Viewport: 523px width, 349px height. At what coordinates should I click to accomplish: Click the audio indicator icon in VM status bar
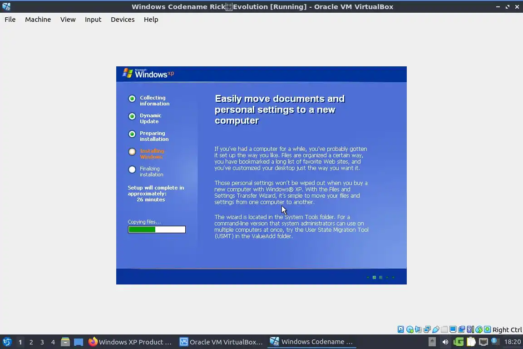pyautogui.click(x=418, y=329)
